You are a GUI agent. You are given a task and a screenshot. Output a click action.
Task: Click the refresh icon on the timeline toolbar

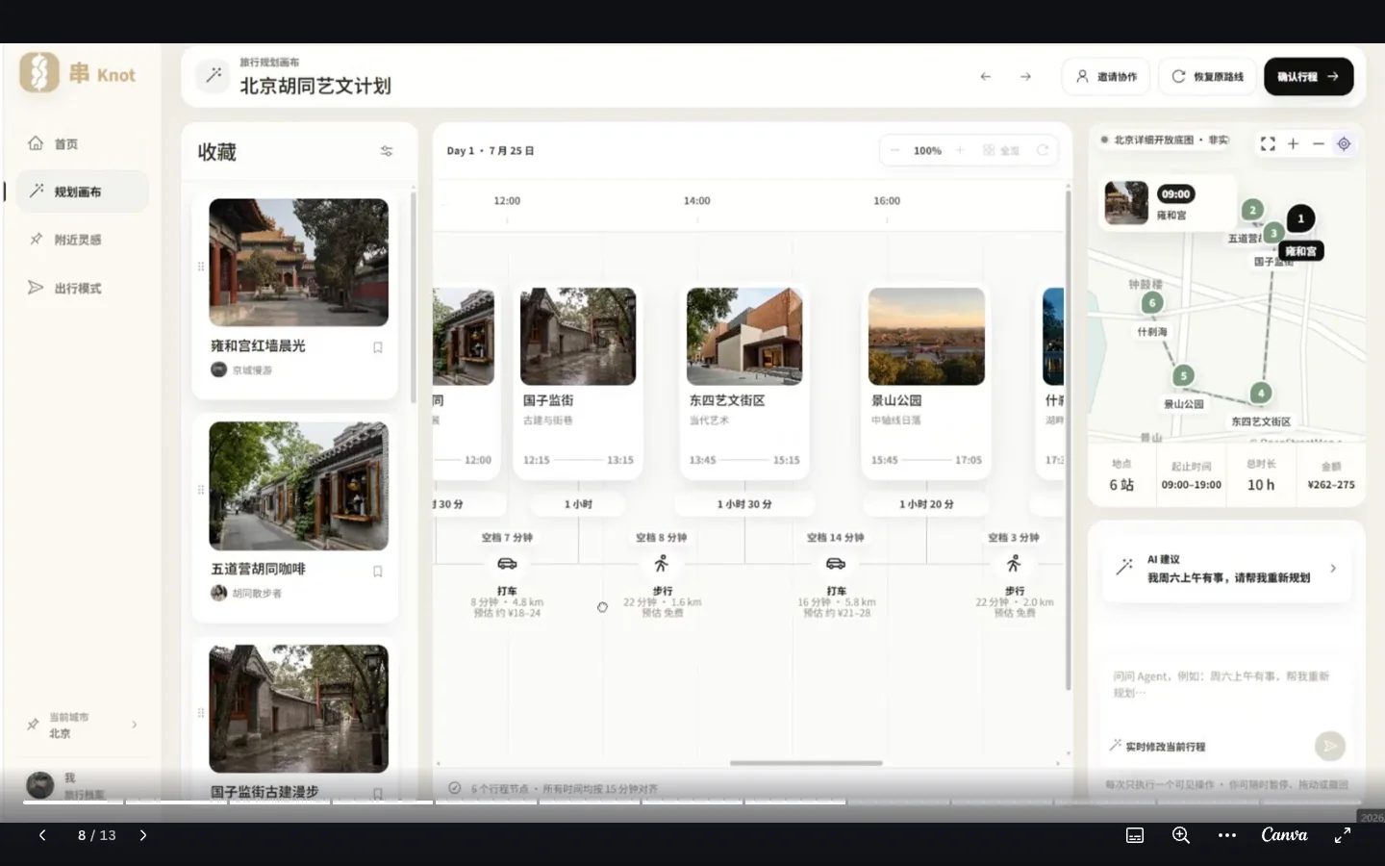[x=1042, y=150]
